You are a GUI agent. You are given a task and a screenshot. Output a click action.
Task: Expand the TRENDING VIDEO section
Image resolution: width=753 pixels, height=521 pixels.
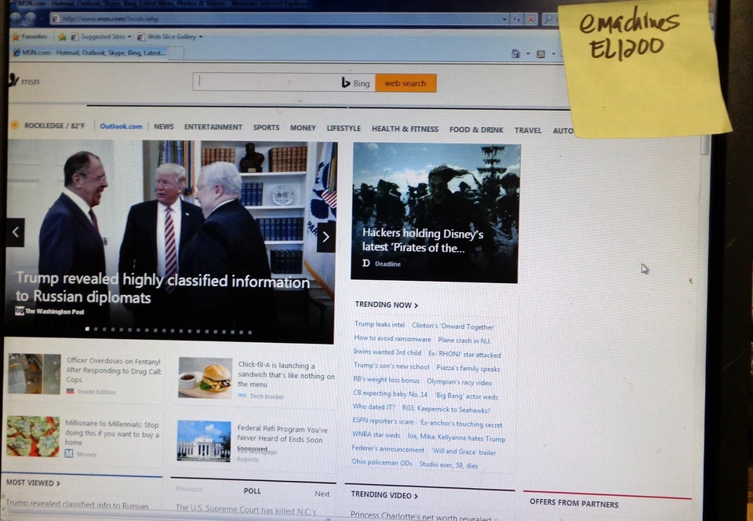coord(384,495)
